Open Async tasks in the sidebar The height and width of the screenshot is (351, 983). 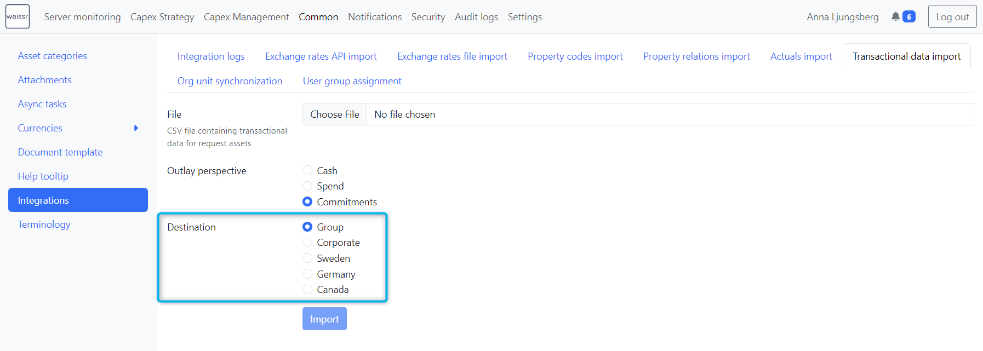(42, 104)
